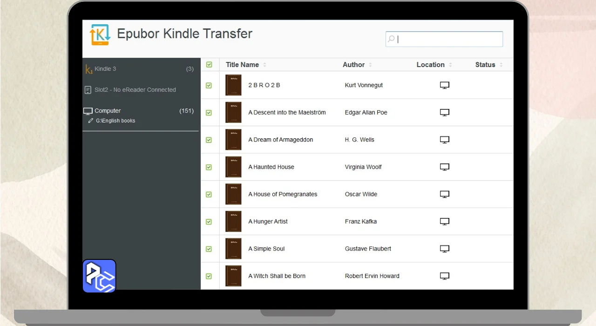This screenshot has height=326, width=596.
Task: Click title text A Hunger Artist
Action: (x=268, y=222)
